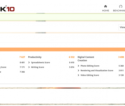Click the green notification banner
The width and height of the screenshot is (125, 106).
(62, 17)
